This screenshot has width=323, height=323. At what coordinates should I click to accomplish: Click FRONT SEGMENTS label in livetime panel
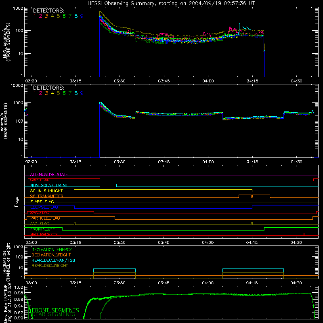click(56, 310)
